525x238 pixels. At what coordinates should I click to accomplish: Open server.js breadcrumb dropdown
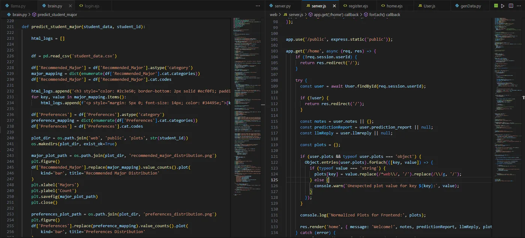295,15
